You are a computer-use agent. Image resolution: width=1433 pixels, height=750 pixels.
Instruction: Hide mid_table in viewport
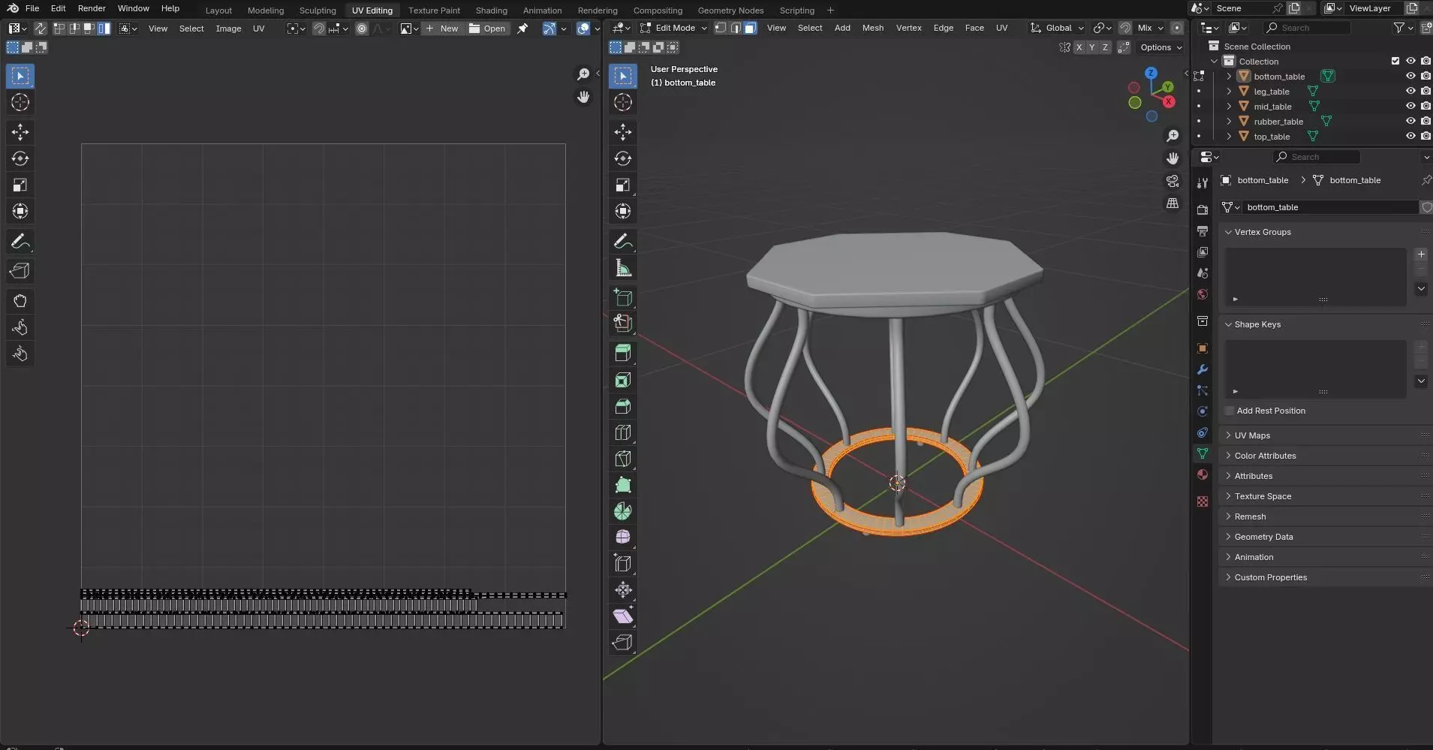point(1410,106)
